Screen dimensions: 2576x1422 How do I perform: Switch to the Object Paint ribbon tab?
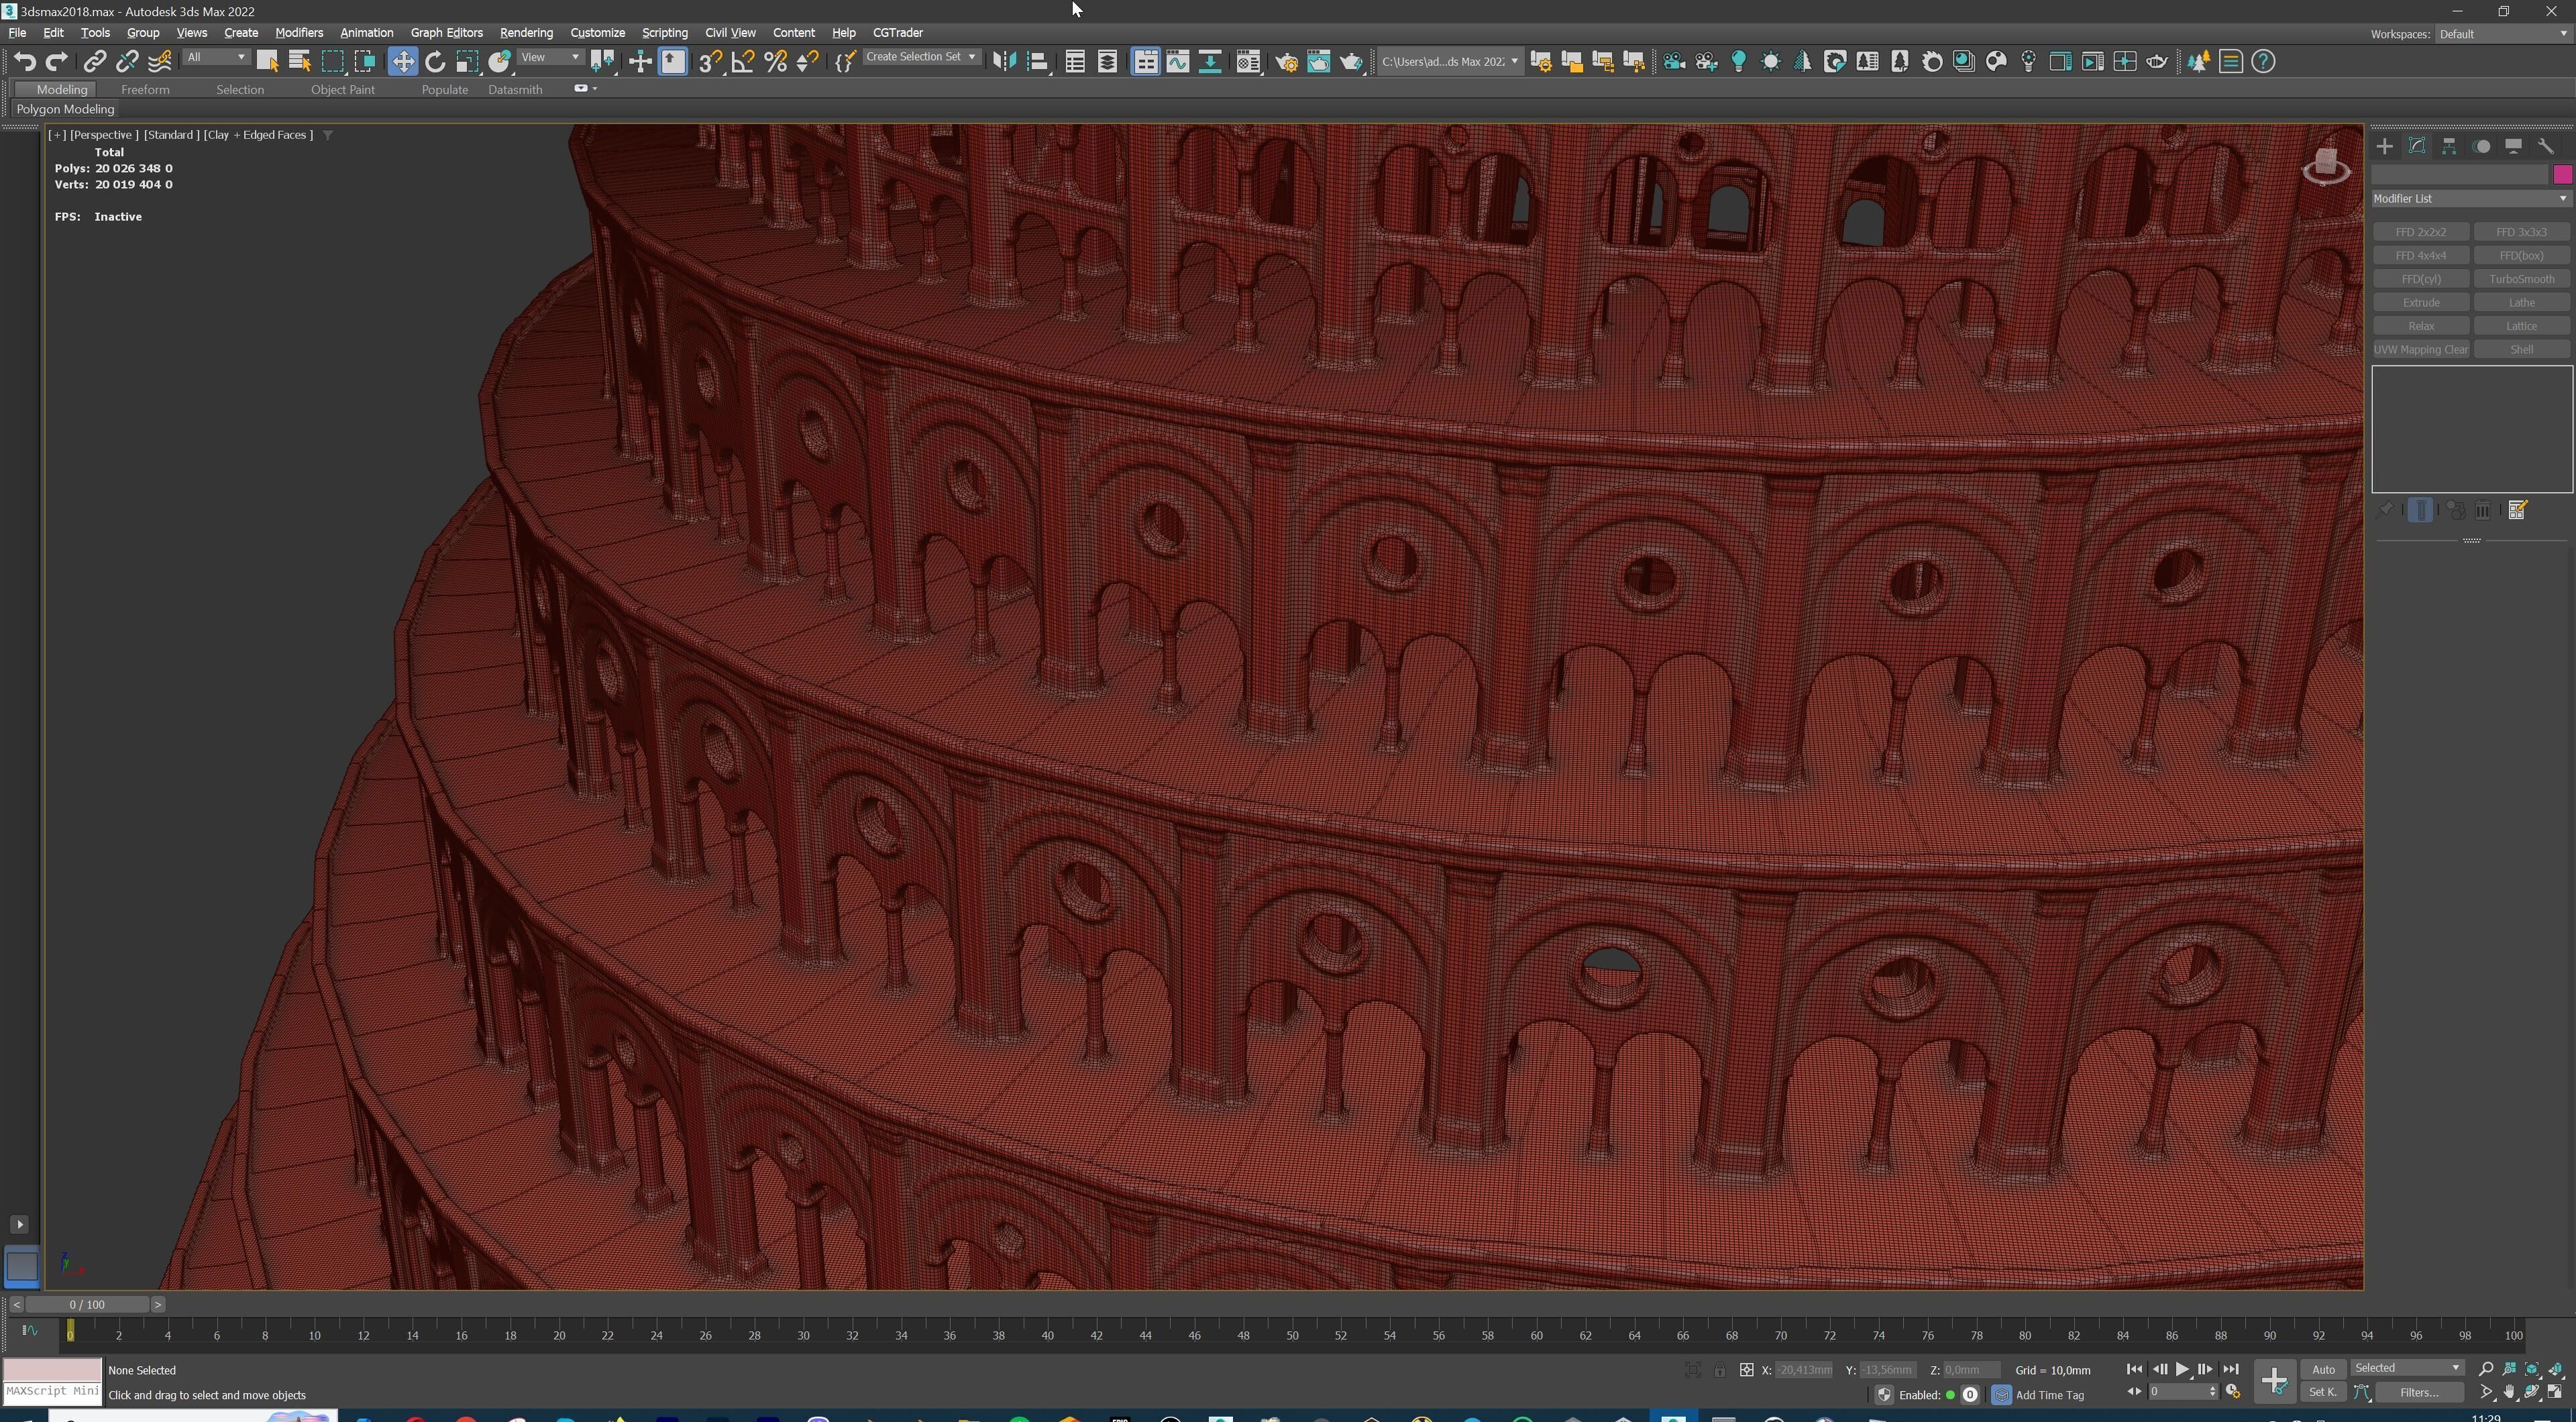342,90
